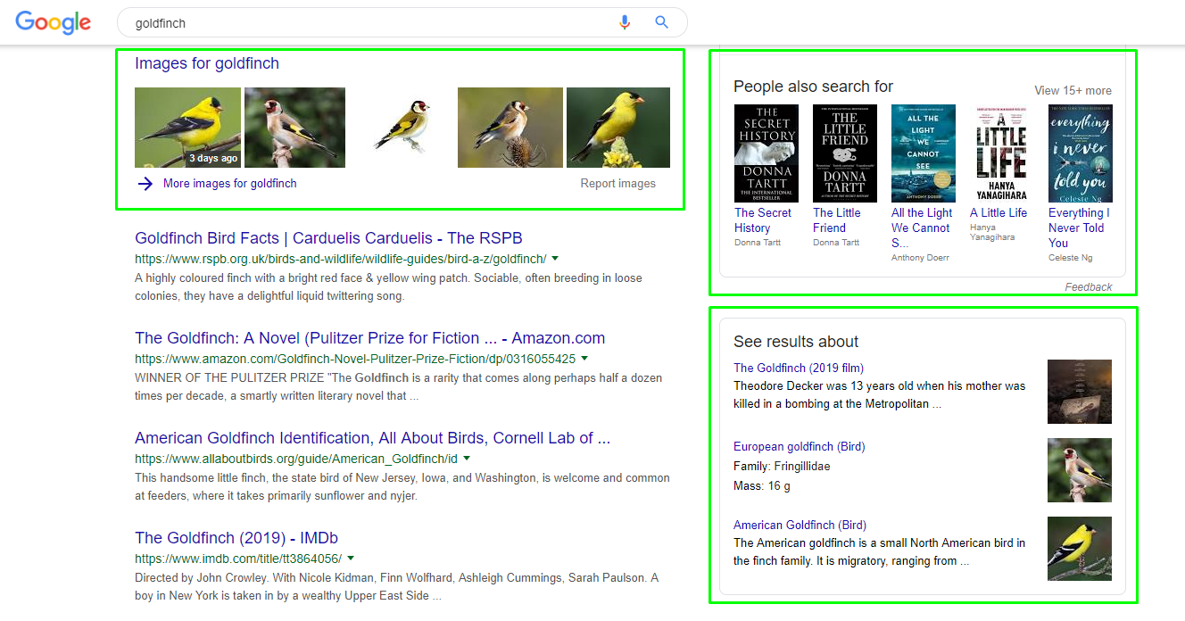Click the magnifying glass search icon
1185x621 pixels.
coord(661,22)
